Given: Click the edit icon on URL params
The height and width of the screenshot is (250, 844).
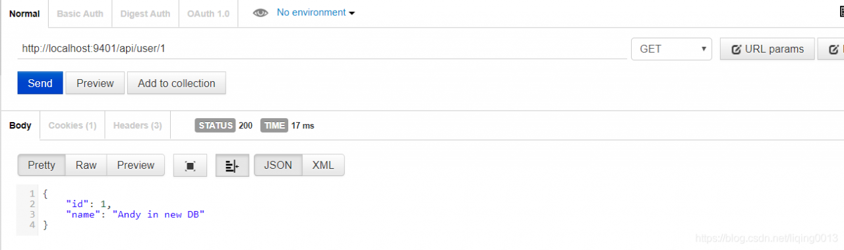Looking at the screenshot, I should pos(736,49).
